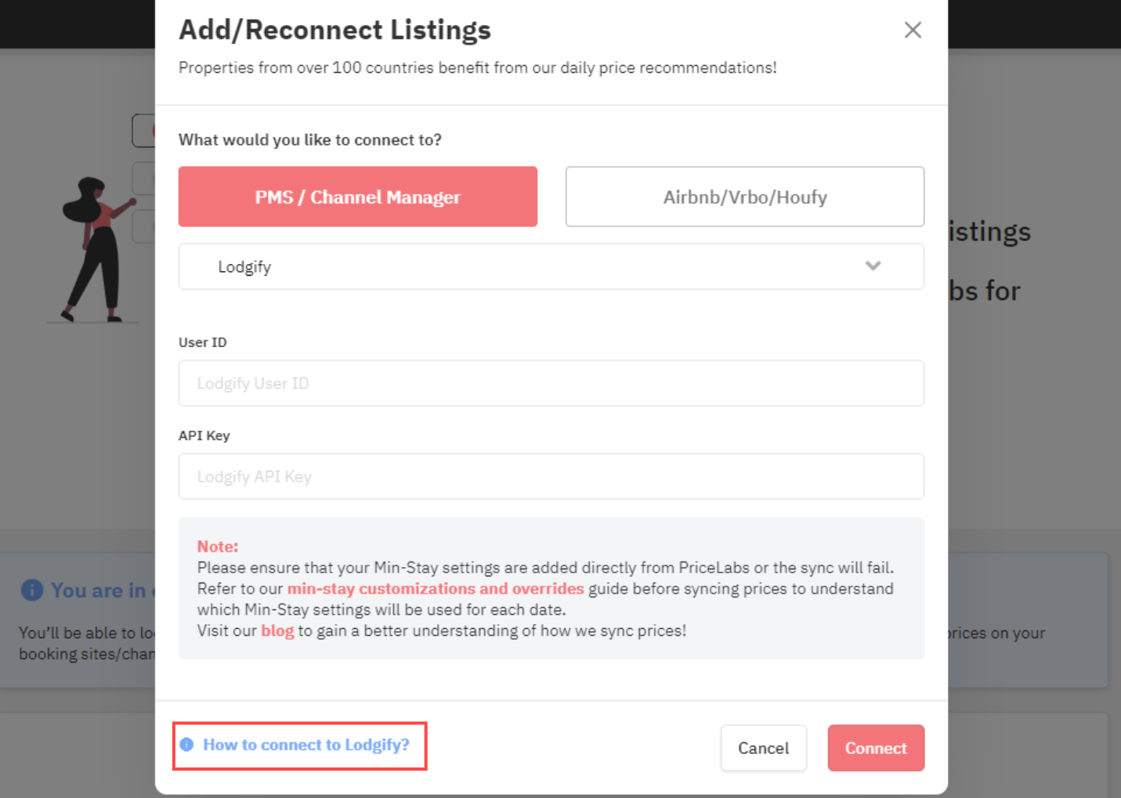This screenshot has width=1121, height=798.
Task: Click the woman illustration in the background
Action: [94, 249]
